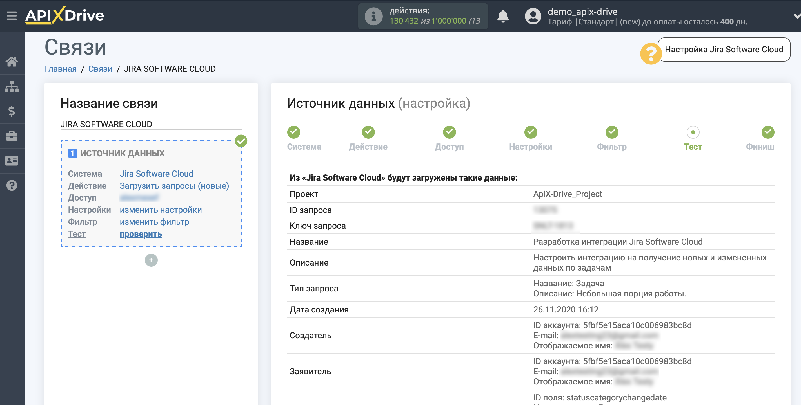Go to Система step
Viewport: 801px width, 405px height.
coord(304,147)
